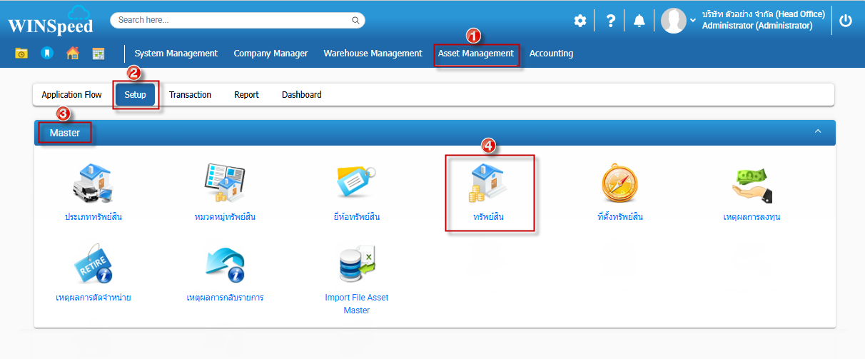This screenshot has height=359, width=865.
Task: Click the home icon in toolbar
Action: 72,54
